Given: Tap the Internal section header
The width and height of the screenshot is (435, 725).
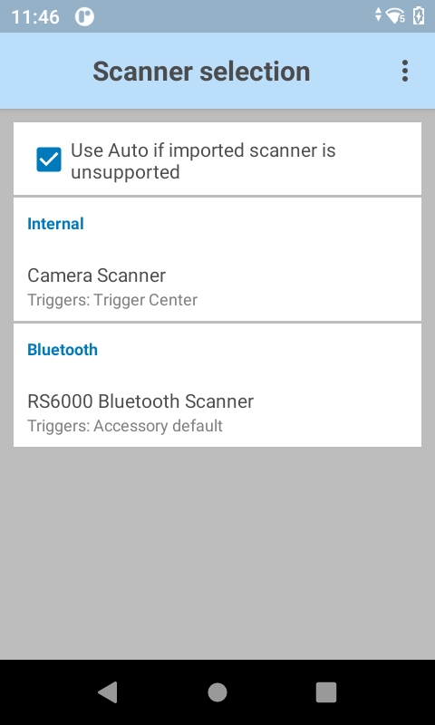Looking at the screenshot, I should 55,224.
